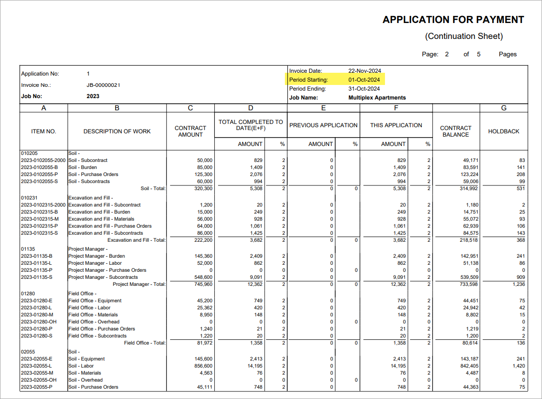Click holdback value 1,236
Viewport: 542px width, 399px height.
tap(519, 284)
